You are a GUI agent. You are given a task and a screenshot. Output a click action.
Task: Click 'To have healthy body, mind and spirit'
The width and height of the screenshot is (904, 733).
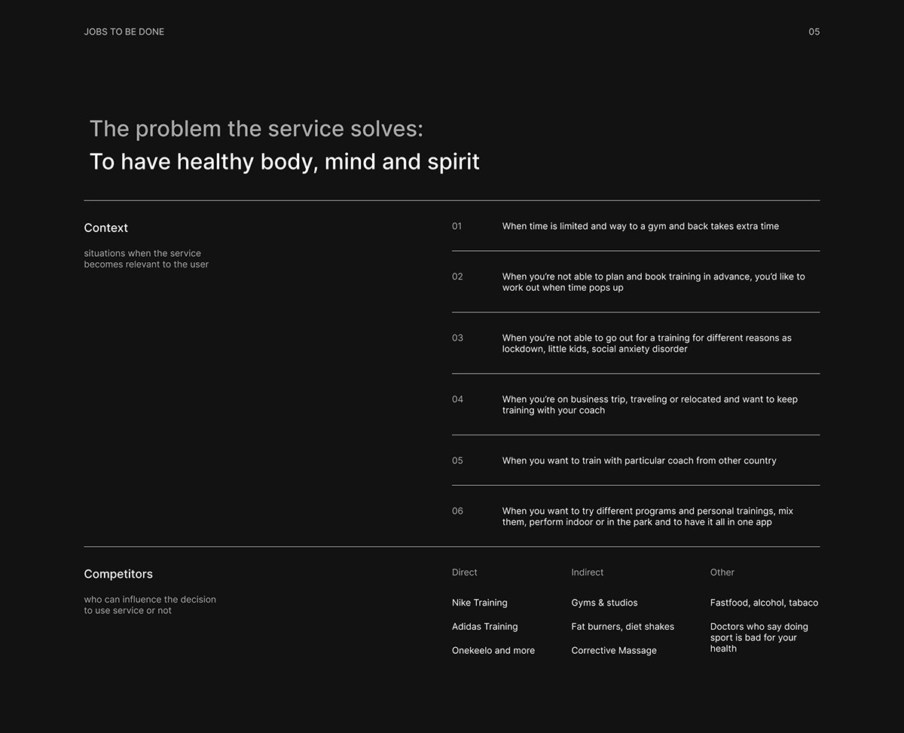point(284,162)
